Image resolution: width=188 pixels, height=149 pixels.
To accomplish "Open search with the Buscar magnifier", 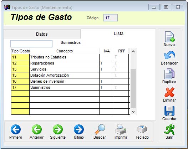I will tap(100, 129).
